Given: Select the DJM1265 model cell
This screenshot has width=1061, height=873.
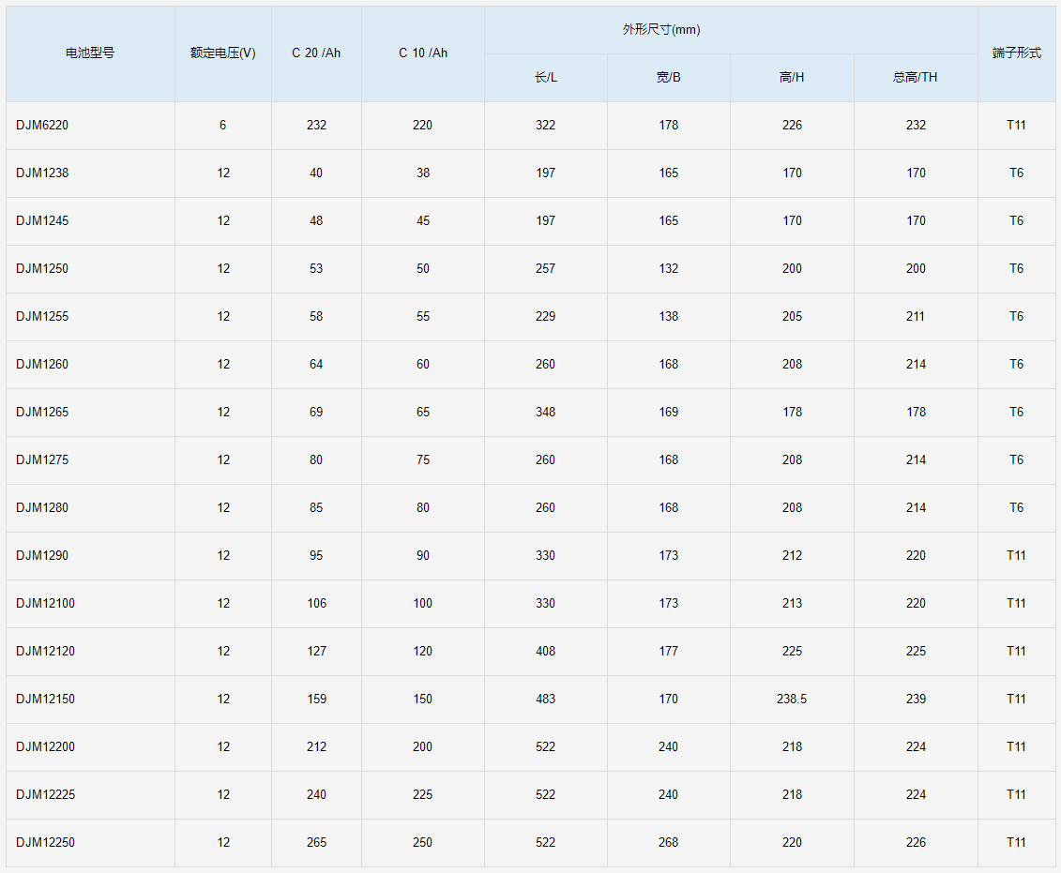Looking at the screenshot, I should [90, 413].
